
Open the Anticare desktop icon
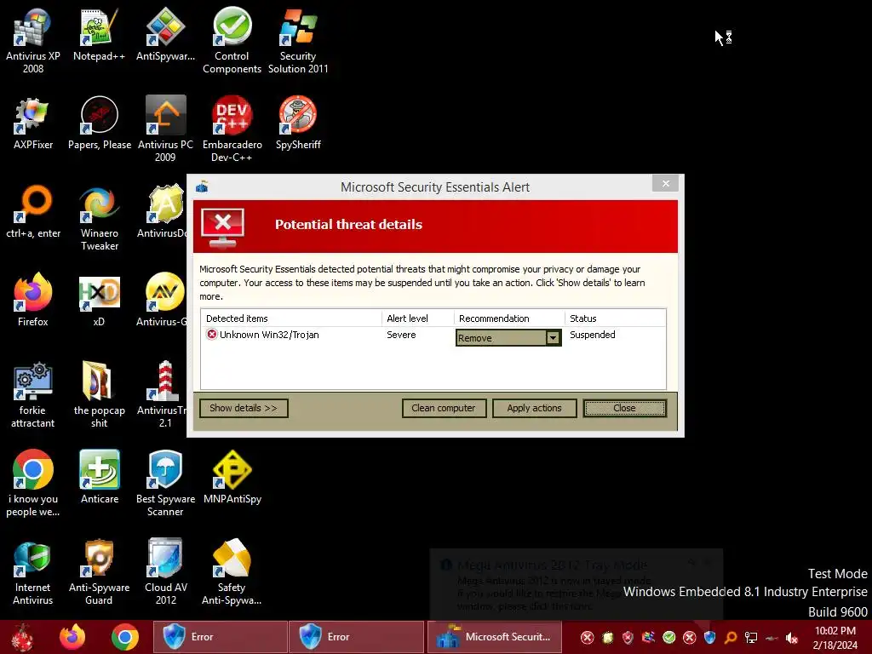(x=99, y=477)
